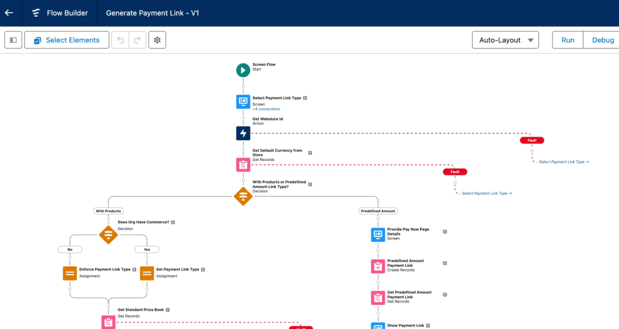Select the Select Payment Link Type screen icon
619x329 pixels.
(243, 102)
